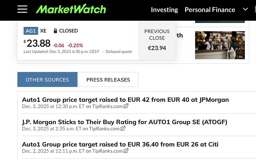Open the shop interior article thumbnail

click(220, 45)
